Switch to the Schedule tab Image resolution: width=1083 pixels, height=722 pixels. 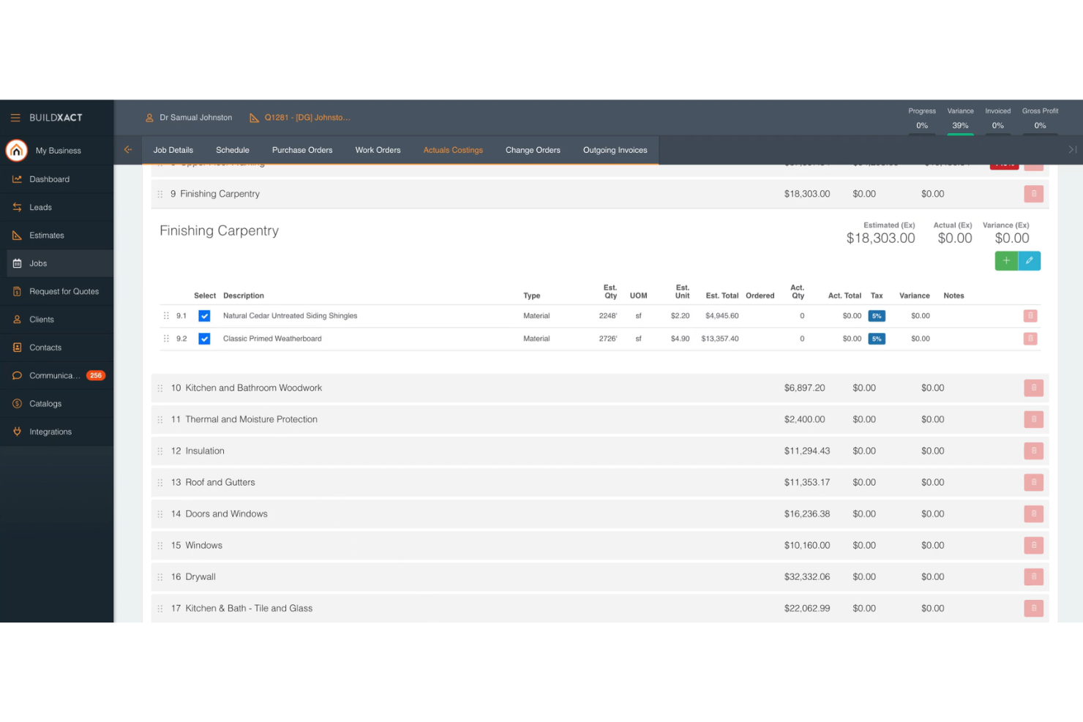click(x=232, y=150)
